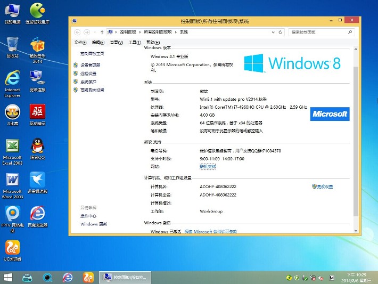The image size is (378, 284).
Task: Open the 帮助(H) menu
Action: pyautogui.click(x=153, y=43)
